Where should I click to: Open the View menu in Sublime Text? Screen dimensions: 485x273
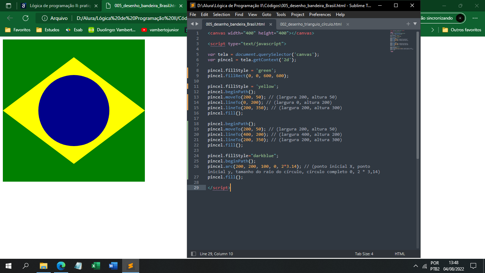coord(252,15)
